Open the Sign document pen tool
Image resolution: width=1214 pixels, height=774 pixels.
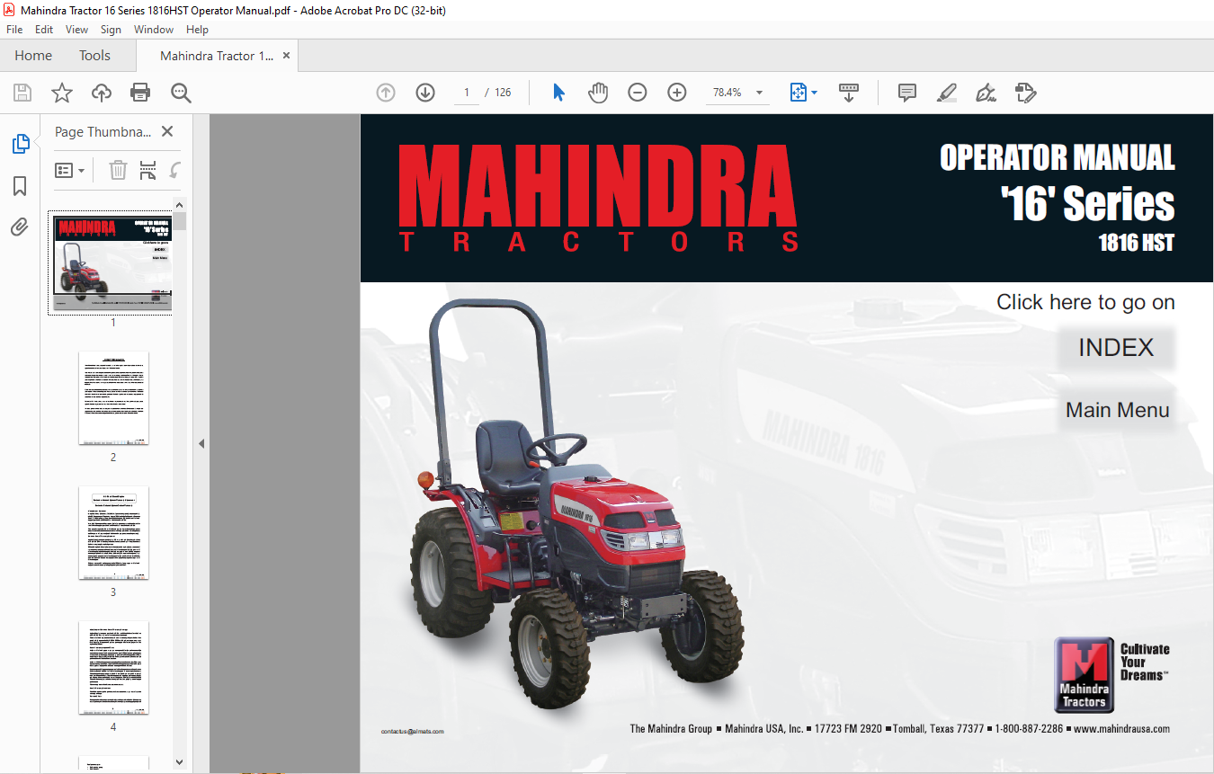(986, 93)
